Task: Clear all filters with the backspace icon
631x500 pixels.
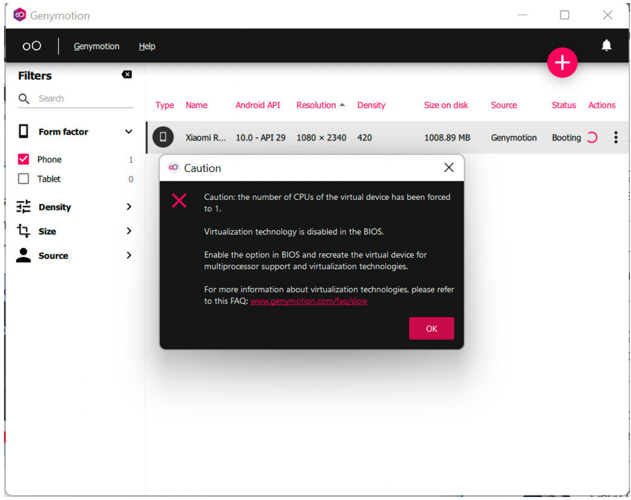Action: click(x=127, y=75)
